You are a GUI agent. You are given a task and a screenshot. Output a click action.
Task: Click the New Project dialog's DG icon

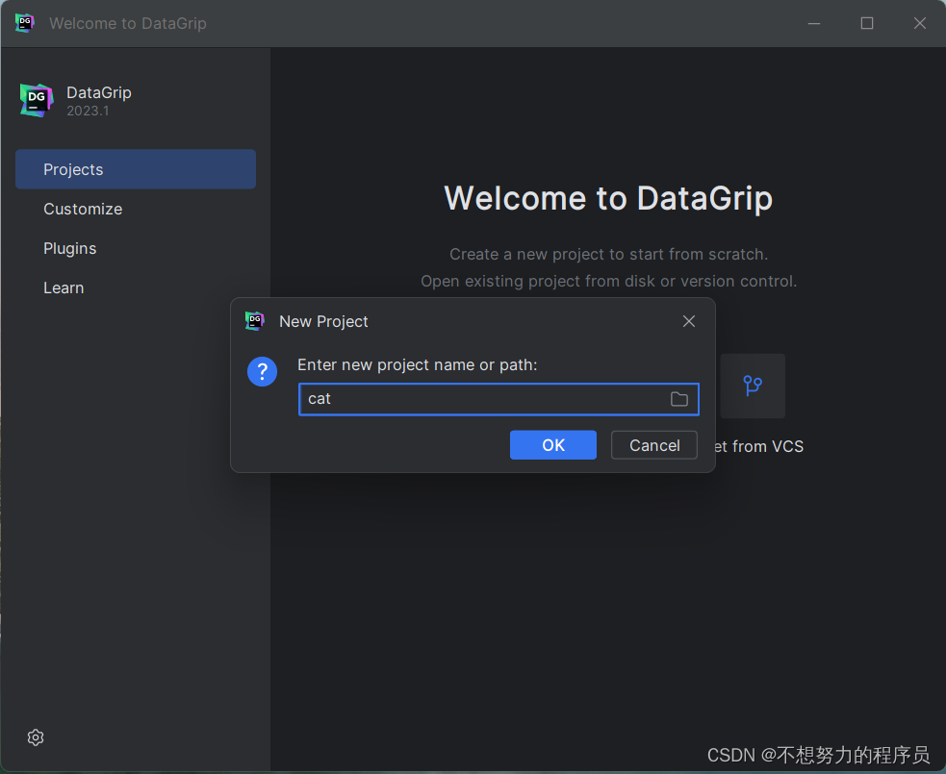click(254, 321)
